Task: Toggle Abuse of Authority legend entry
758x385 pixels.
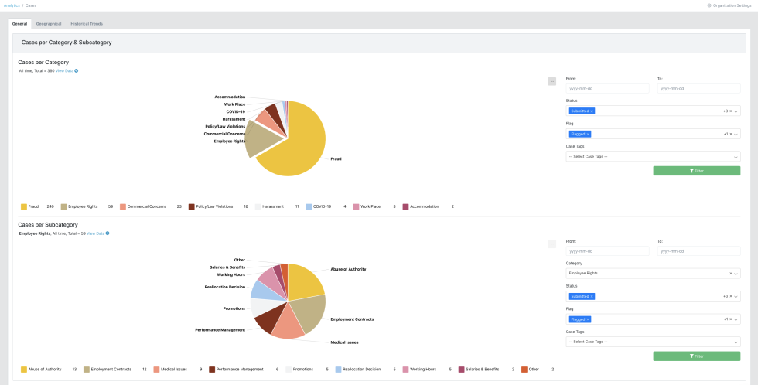Action: [x=43, y=369]
